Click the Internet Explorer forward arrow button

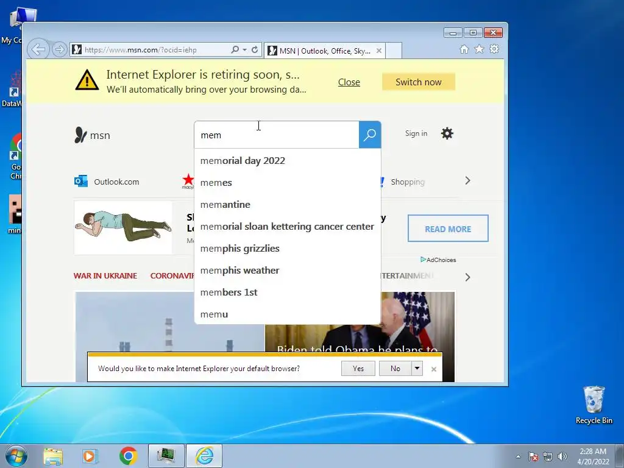coord(59,50)
